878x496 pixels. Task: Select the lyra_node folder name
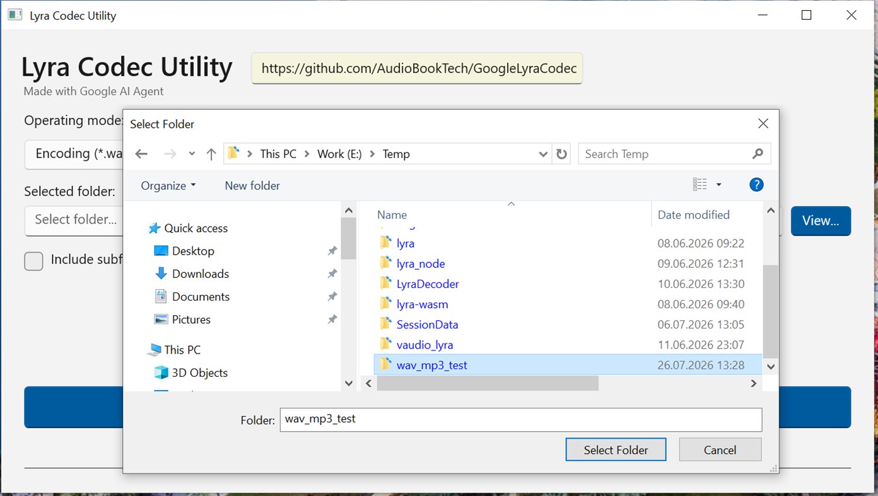click(x=421, y=263)
